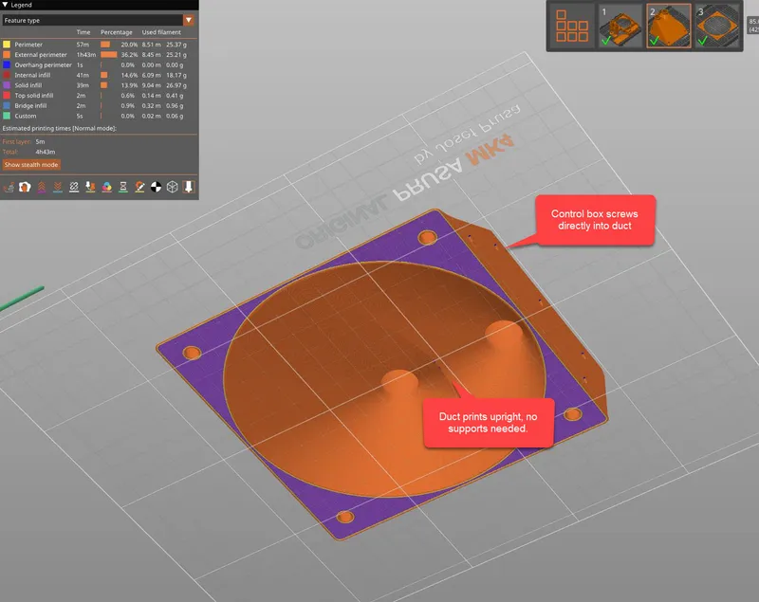Click the Total '4h43m' value
The width and height of the screenshot is (759, 602).
(x=45, y=152)
